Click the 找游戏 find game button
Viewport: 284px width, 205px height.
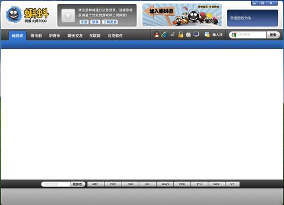(x=78, y=184)
